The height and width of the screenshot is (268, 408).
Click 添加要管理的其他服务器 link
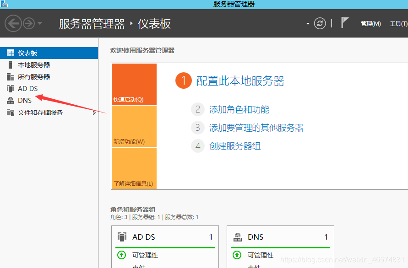pos(256,128)
